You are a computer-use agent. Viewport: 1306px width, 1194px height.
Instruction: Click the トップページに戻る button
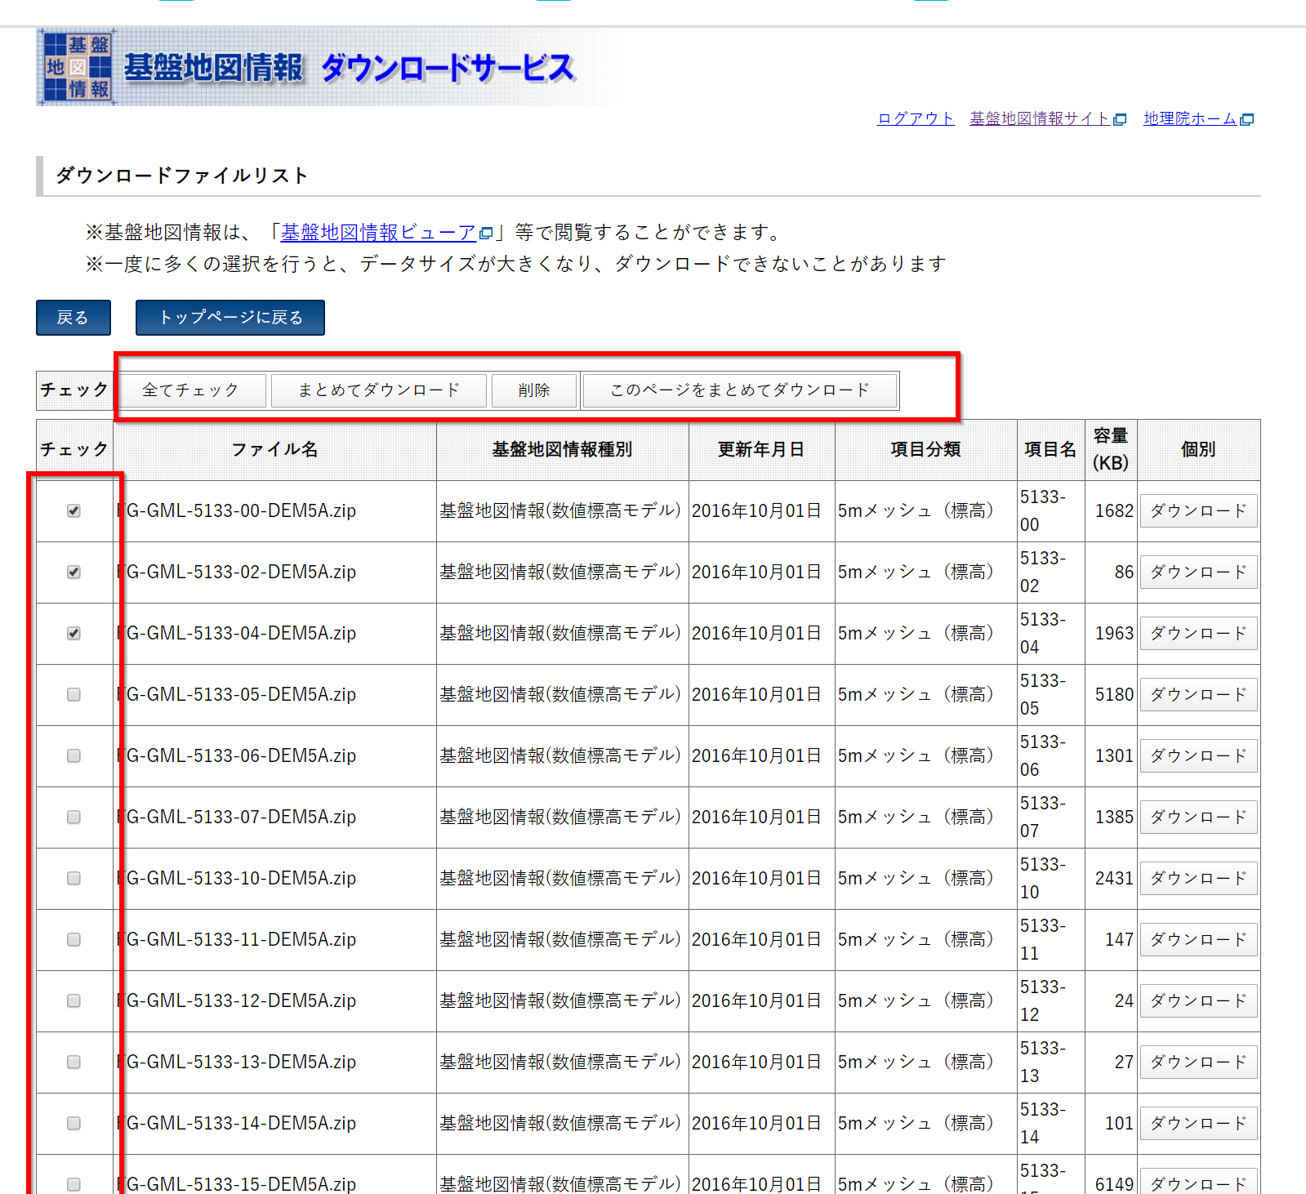230,318
